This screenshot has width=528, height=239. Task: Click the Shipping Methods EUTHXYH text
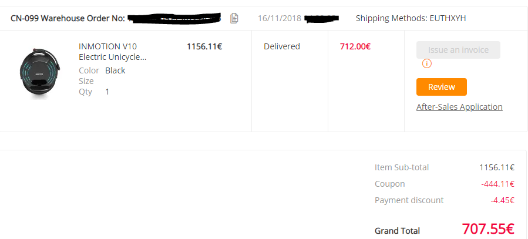tap(411, 18)
